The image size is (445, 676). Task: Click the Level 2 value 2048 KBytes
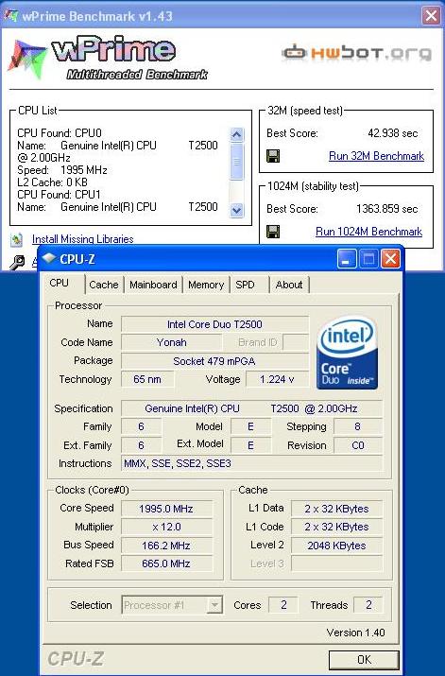[x=336, y=546]
